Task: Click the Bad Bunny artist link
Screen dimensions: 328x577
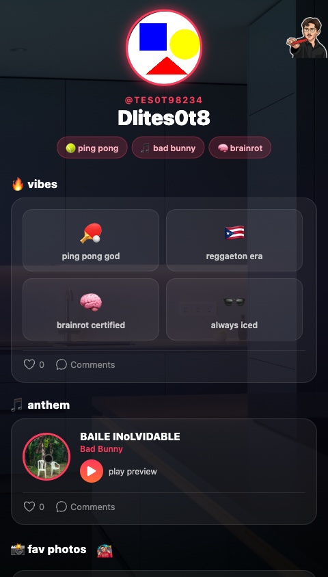Action: [101, 449]
